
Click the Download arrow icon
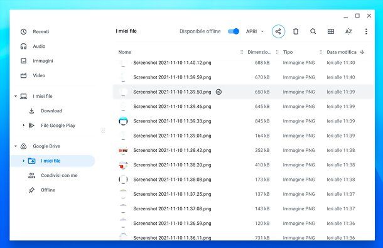[x=31, y=111]
